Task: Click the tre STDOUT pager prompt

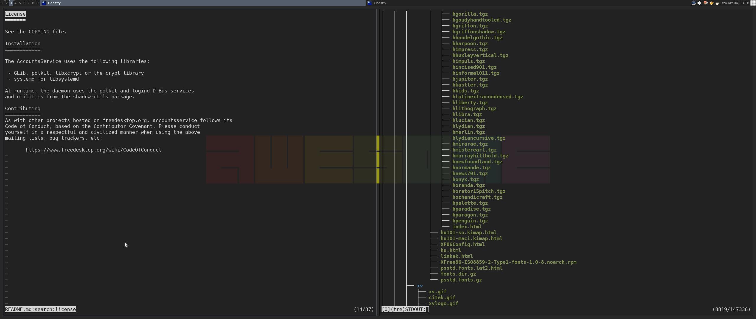Action: [405, 309]
